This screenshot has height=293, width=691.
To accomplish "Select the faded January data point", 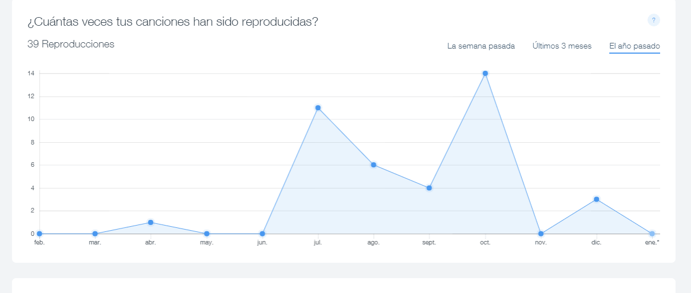I will tap(652, 234).
